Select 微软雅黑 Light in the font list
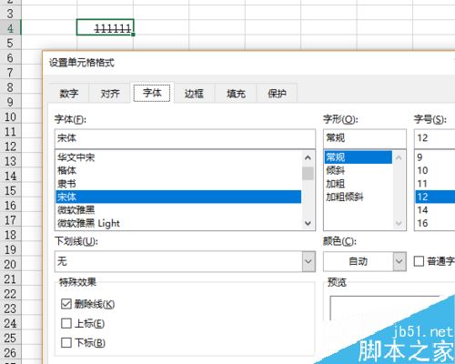Screen dimensions: 455x364 point(178,223)
